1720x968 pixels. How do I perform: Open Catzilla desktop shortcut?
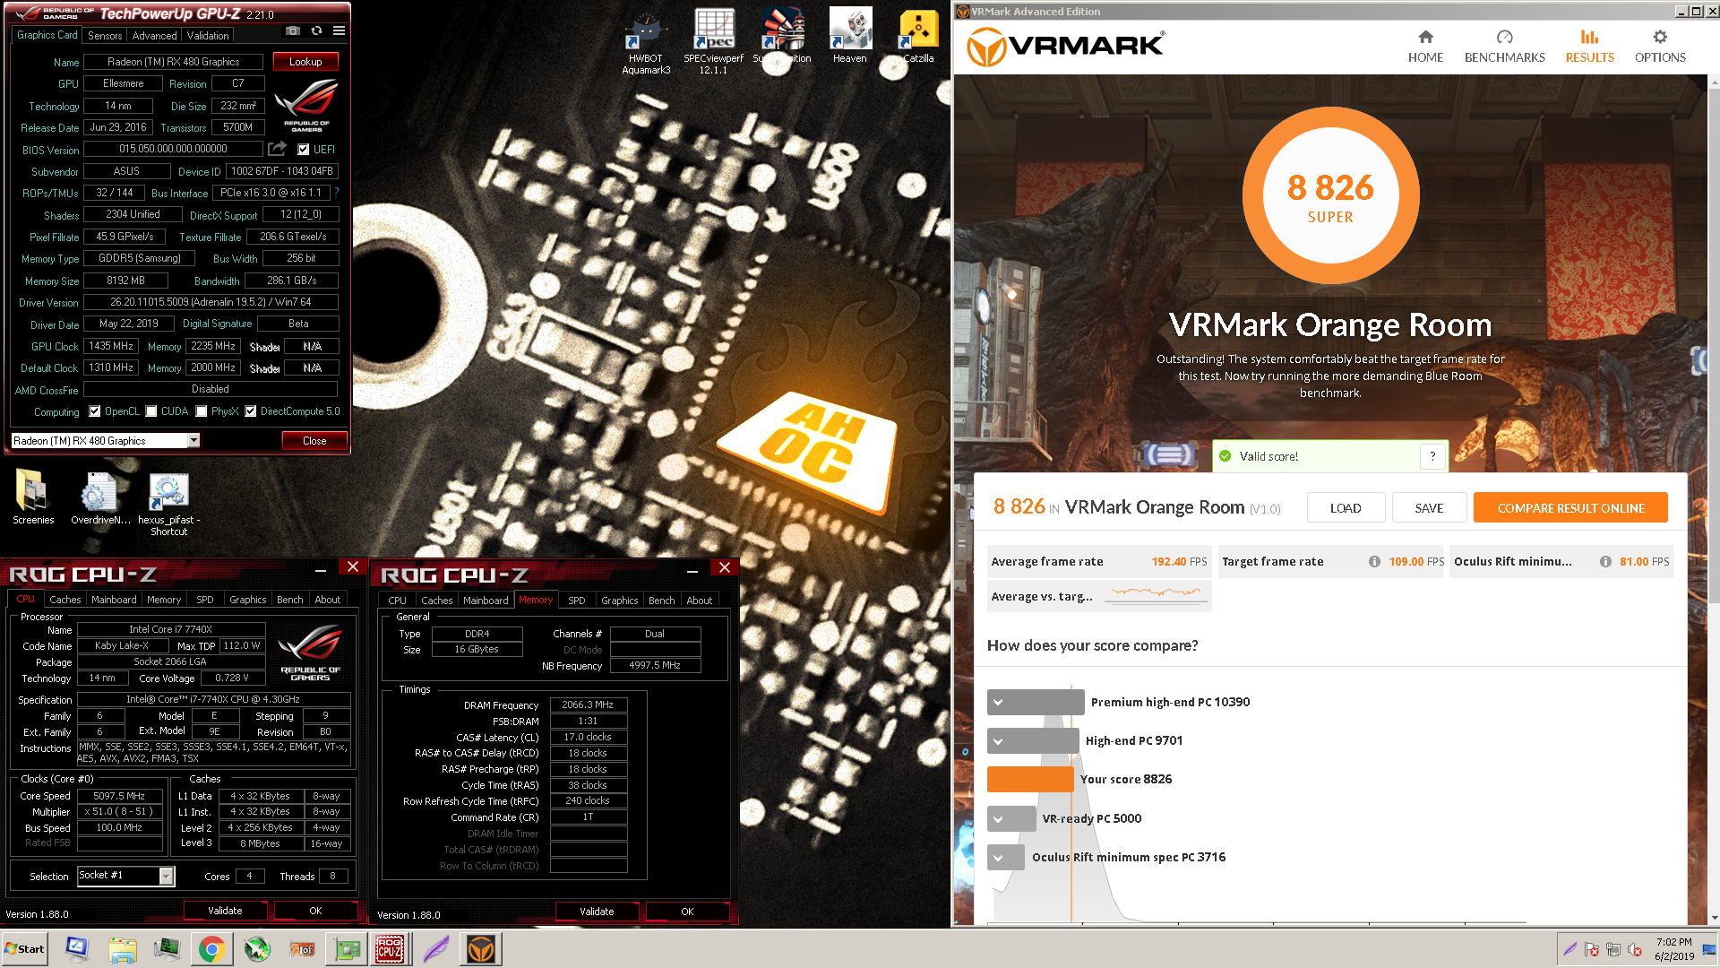[918, 36]
